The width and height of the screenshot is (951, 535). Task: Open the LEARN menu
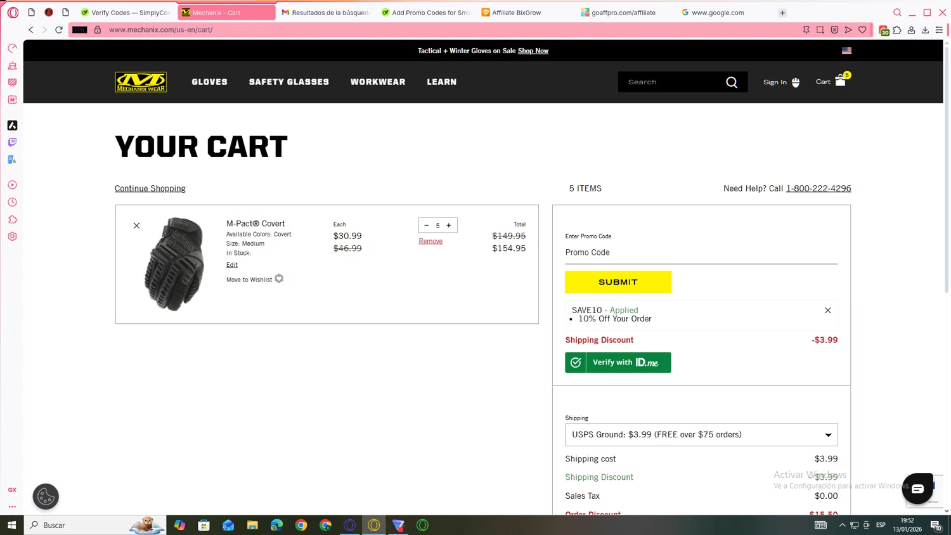[442, 82]
